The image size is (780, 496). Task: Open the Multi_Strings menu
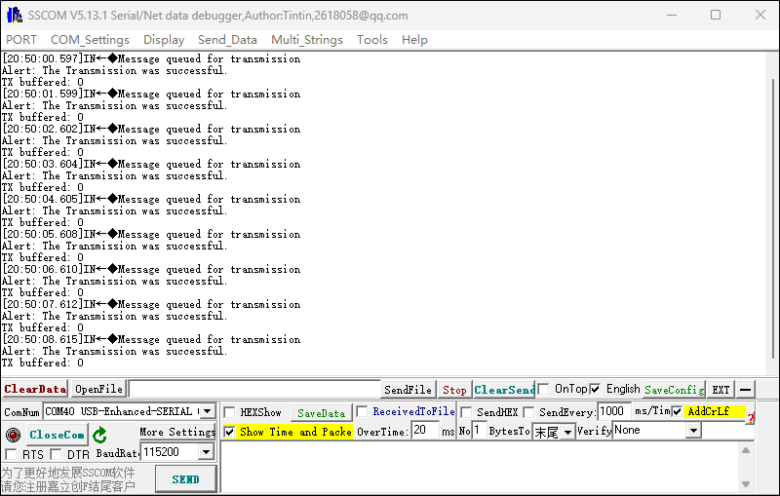tap(307, 40)
